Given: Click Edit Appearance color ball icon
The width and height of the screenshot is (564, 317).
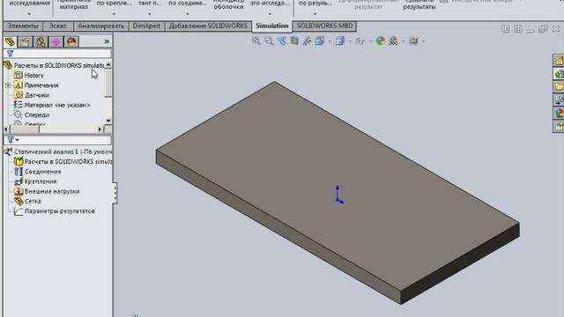Looking at the screenshot, I should 381,41.
